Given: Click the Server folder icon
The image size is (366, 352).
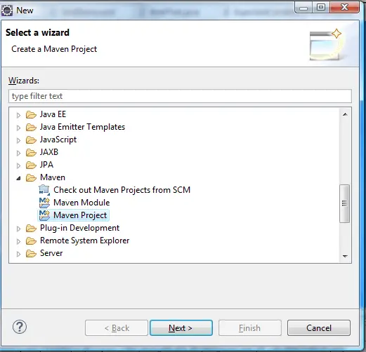Looking at the screenshot, I should [x=31, y=254].
